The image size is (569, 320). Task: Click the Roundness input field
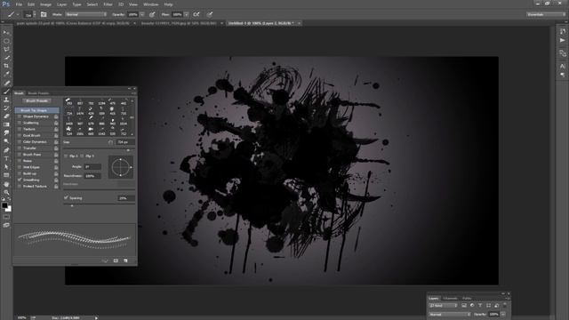(92, 176)
